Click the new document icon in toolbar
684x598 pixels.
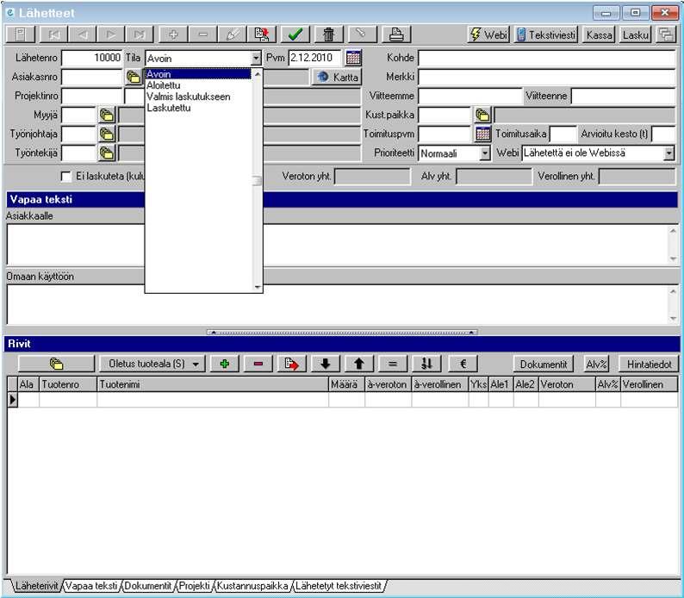(21, 34)
